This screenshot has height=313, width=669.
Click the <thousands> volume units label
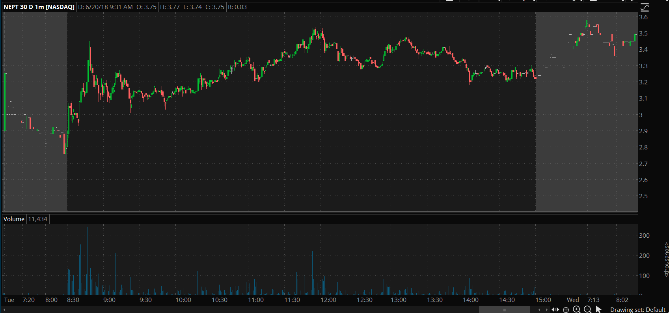(666, 259)
